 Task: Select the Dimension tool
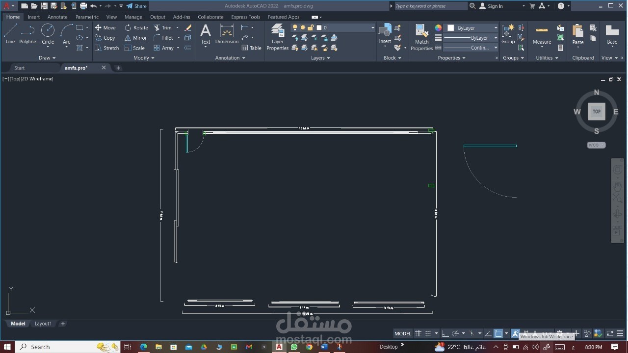pyautogui.click(x=227, y=34)
